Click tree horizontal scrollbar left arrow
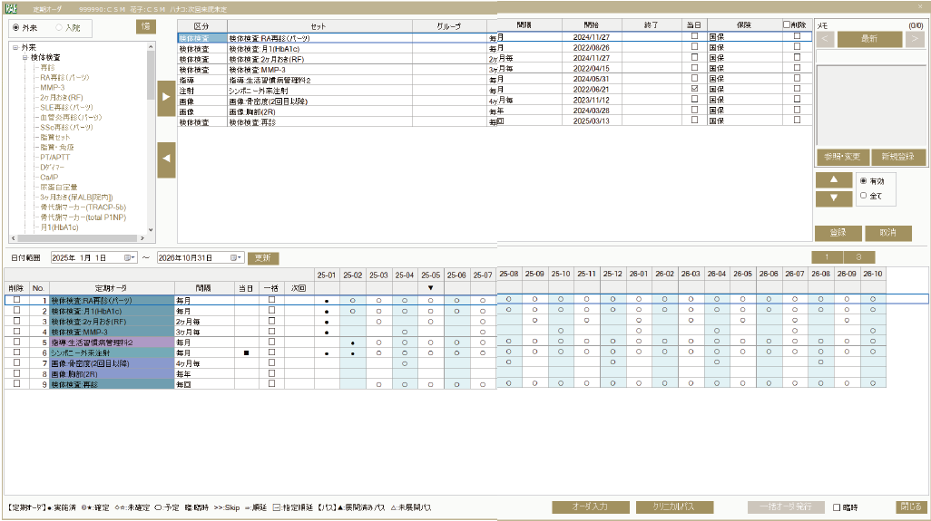Image resolution: width=931 pixels, height=521 pixels. tap(13, 238)
